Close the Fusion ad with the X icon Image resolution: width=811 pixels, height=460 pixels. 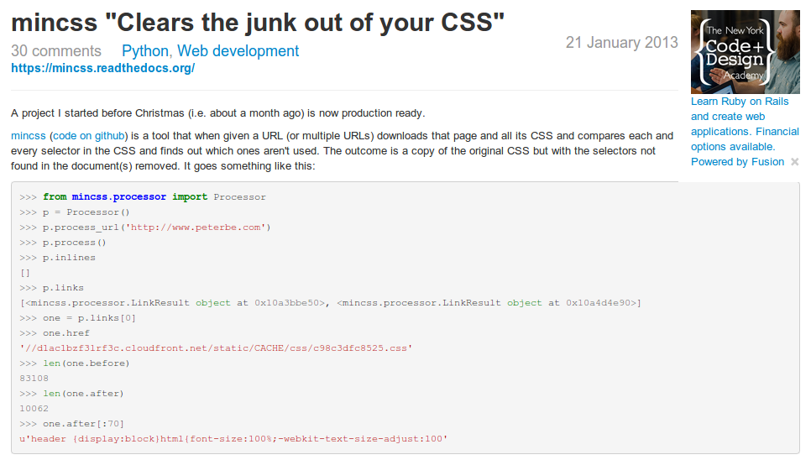pyautogui.click(x=795, y=162)
